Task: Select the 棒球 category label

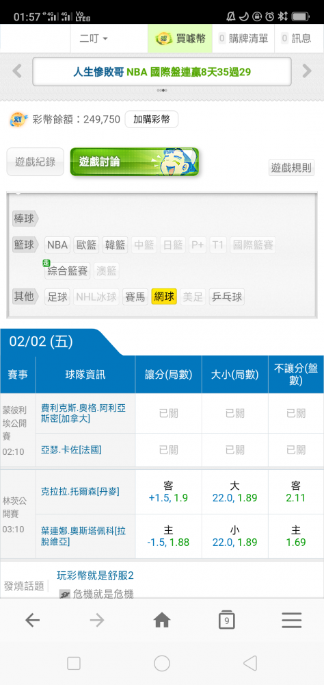Action: click(25, 219)
